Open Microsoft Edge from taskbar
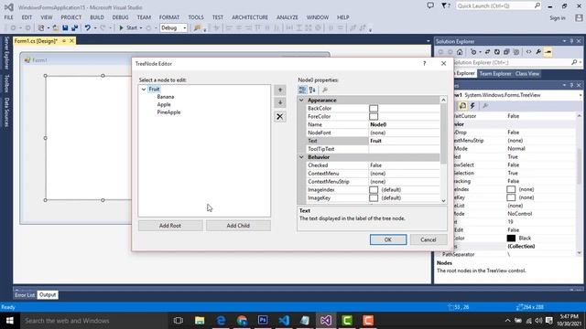 [221, 321]
